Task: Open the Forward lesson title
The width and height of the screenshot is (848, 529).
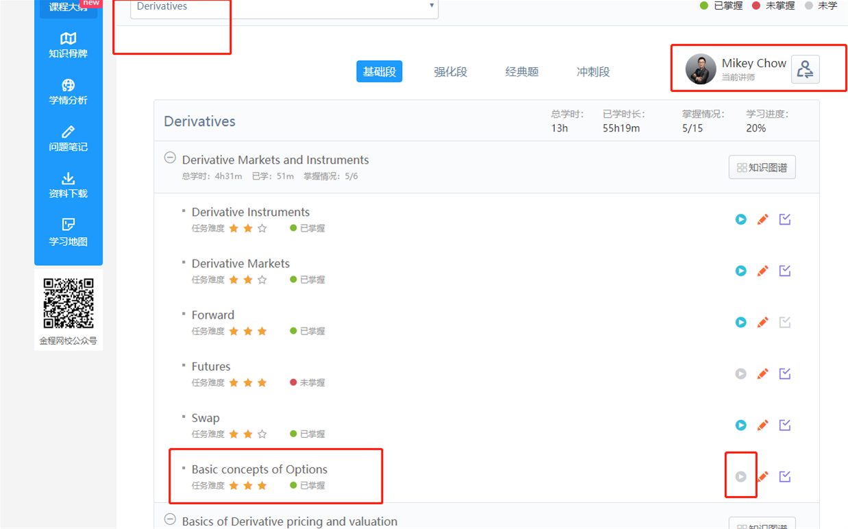Action: pos(213,315)
